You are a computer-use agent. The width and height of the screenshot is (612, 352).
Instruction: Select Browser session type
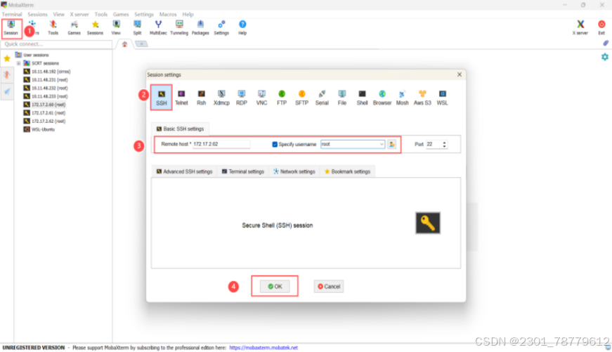pos(382,98)
